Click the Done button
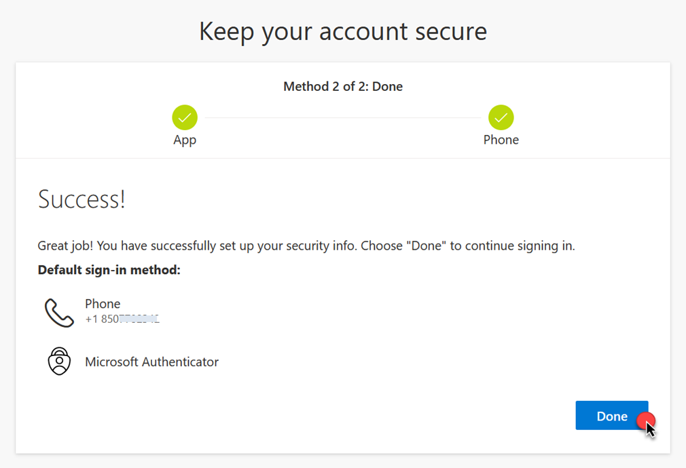686x468 pixels. click(x=611, y=416)
